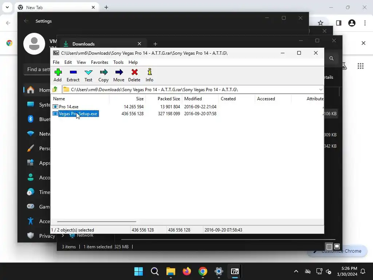Screen dimensions: 373x280
Task: Sort by the Created column header
Action: coord(237,98)
